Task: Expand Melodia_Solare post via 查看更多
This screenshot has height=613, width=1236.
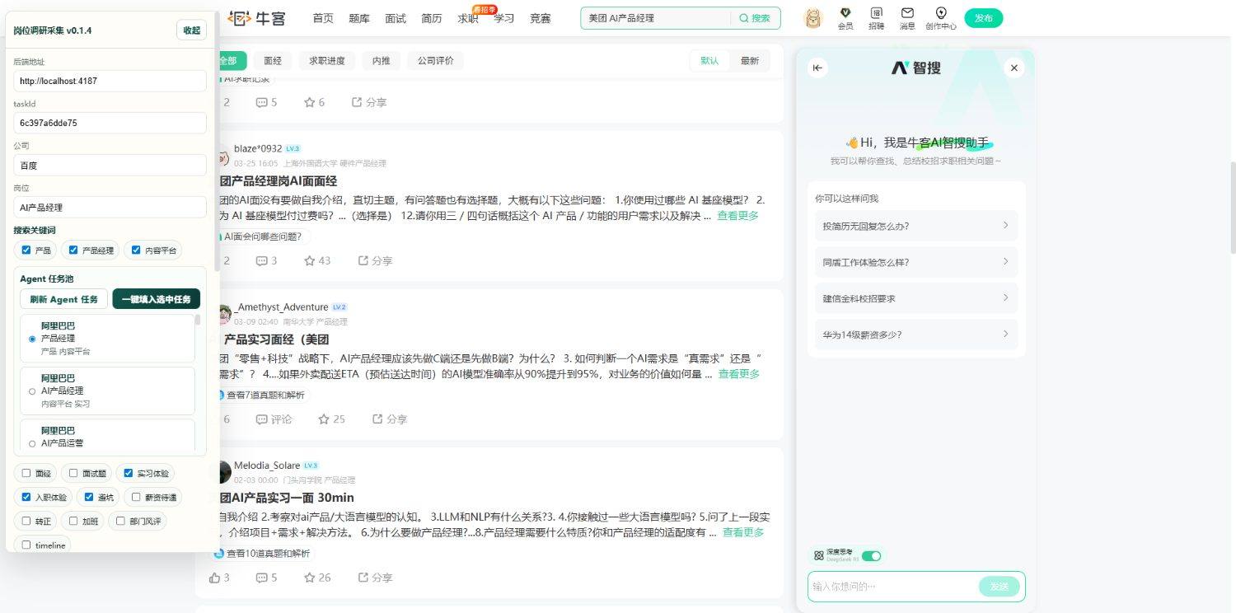Action: pos(743,532)
